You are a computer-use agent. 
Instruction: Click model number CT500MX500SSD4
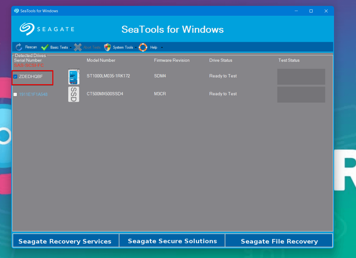point(105,94)
